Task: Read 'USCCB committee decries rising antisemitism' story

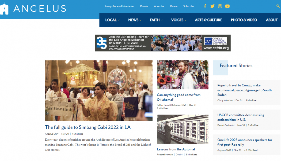Action: click(x=241, y=117)
